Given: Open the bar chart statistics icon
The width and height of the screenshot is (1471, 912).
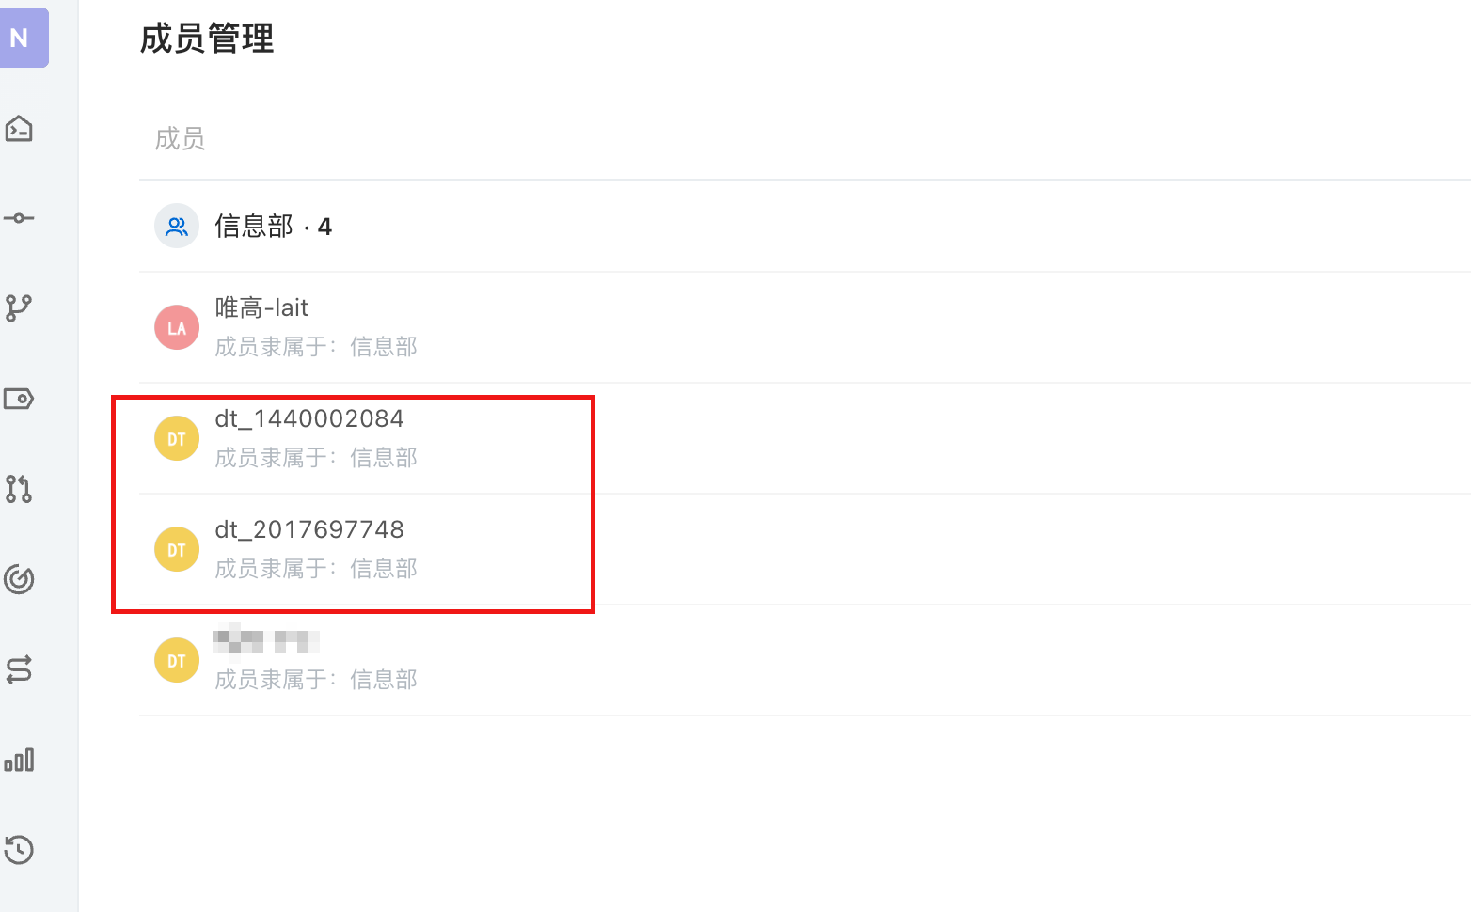Looking at the screenshot, I should (19, 760).
